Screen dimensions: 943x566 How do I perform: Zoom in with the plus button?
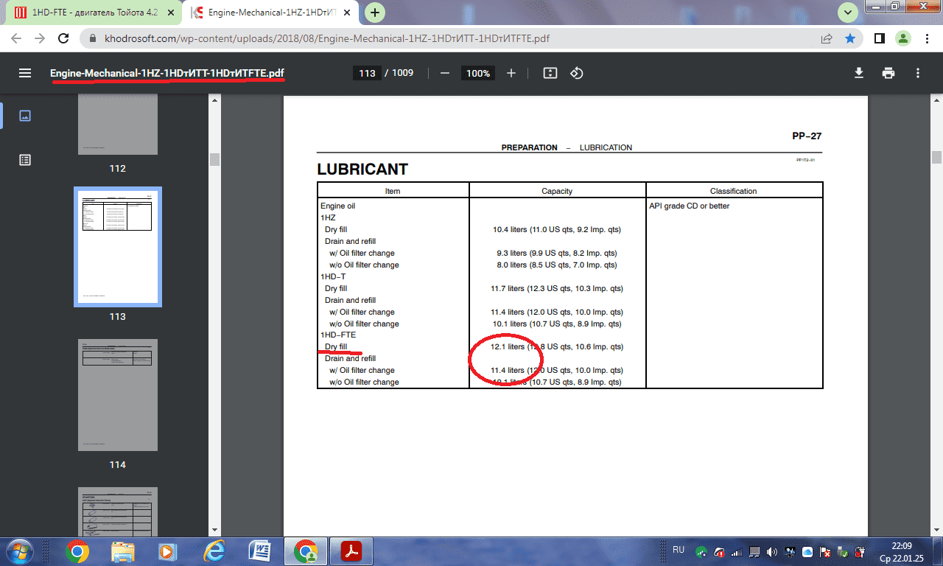pos(511,73)
